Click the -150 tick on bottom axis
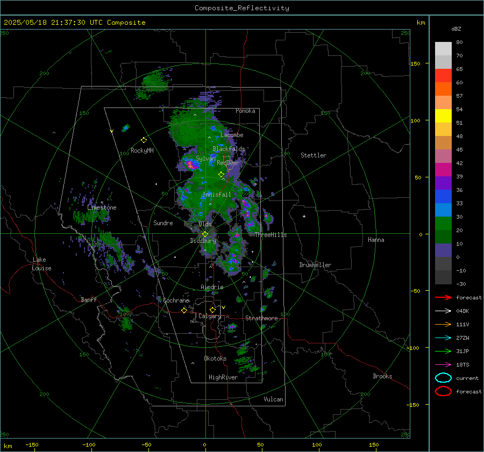Screen dimensions: 484x452 click(x=32, y=445)
